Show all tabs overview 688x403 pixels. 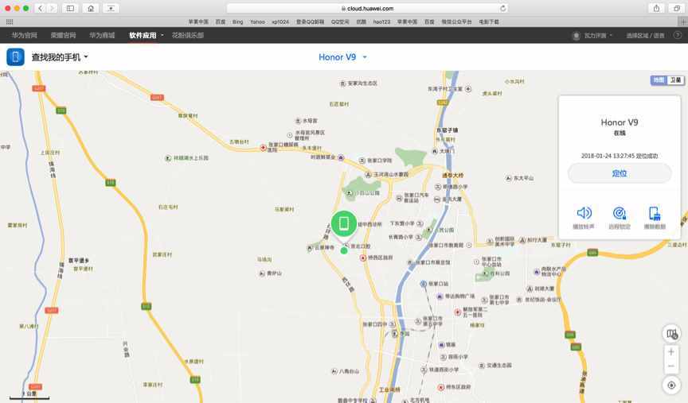coord(677,8)
